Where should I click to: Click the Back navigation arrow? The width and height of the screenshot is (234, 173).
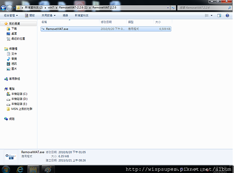pyautogui.click(x=3, y=8)
